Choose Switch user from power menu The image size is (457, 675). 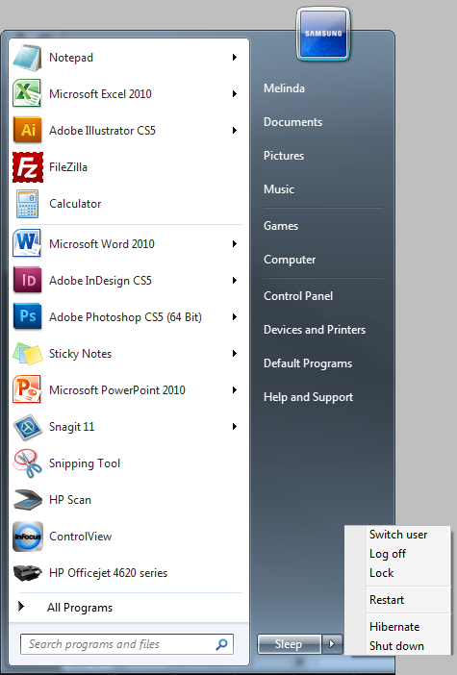click(398, 535)
